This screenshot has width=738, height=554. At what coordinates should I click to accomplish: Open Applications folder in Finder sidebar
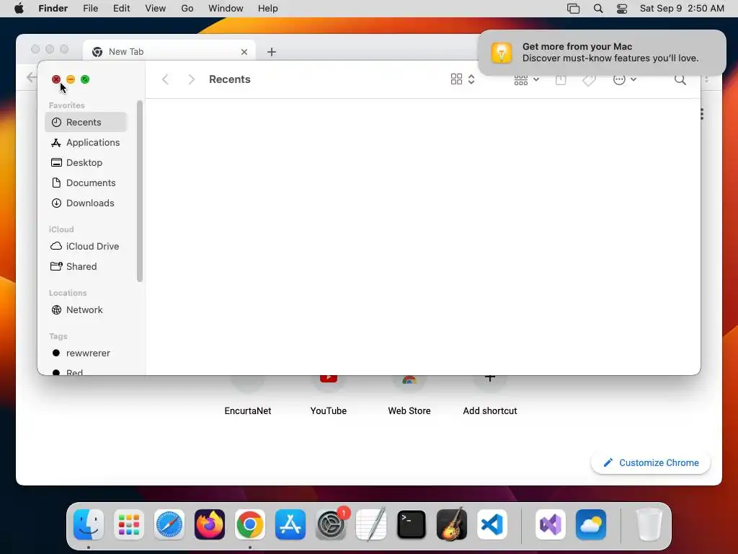tap(86, 142)
